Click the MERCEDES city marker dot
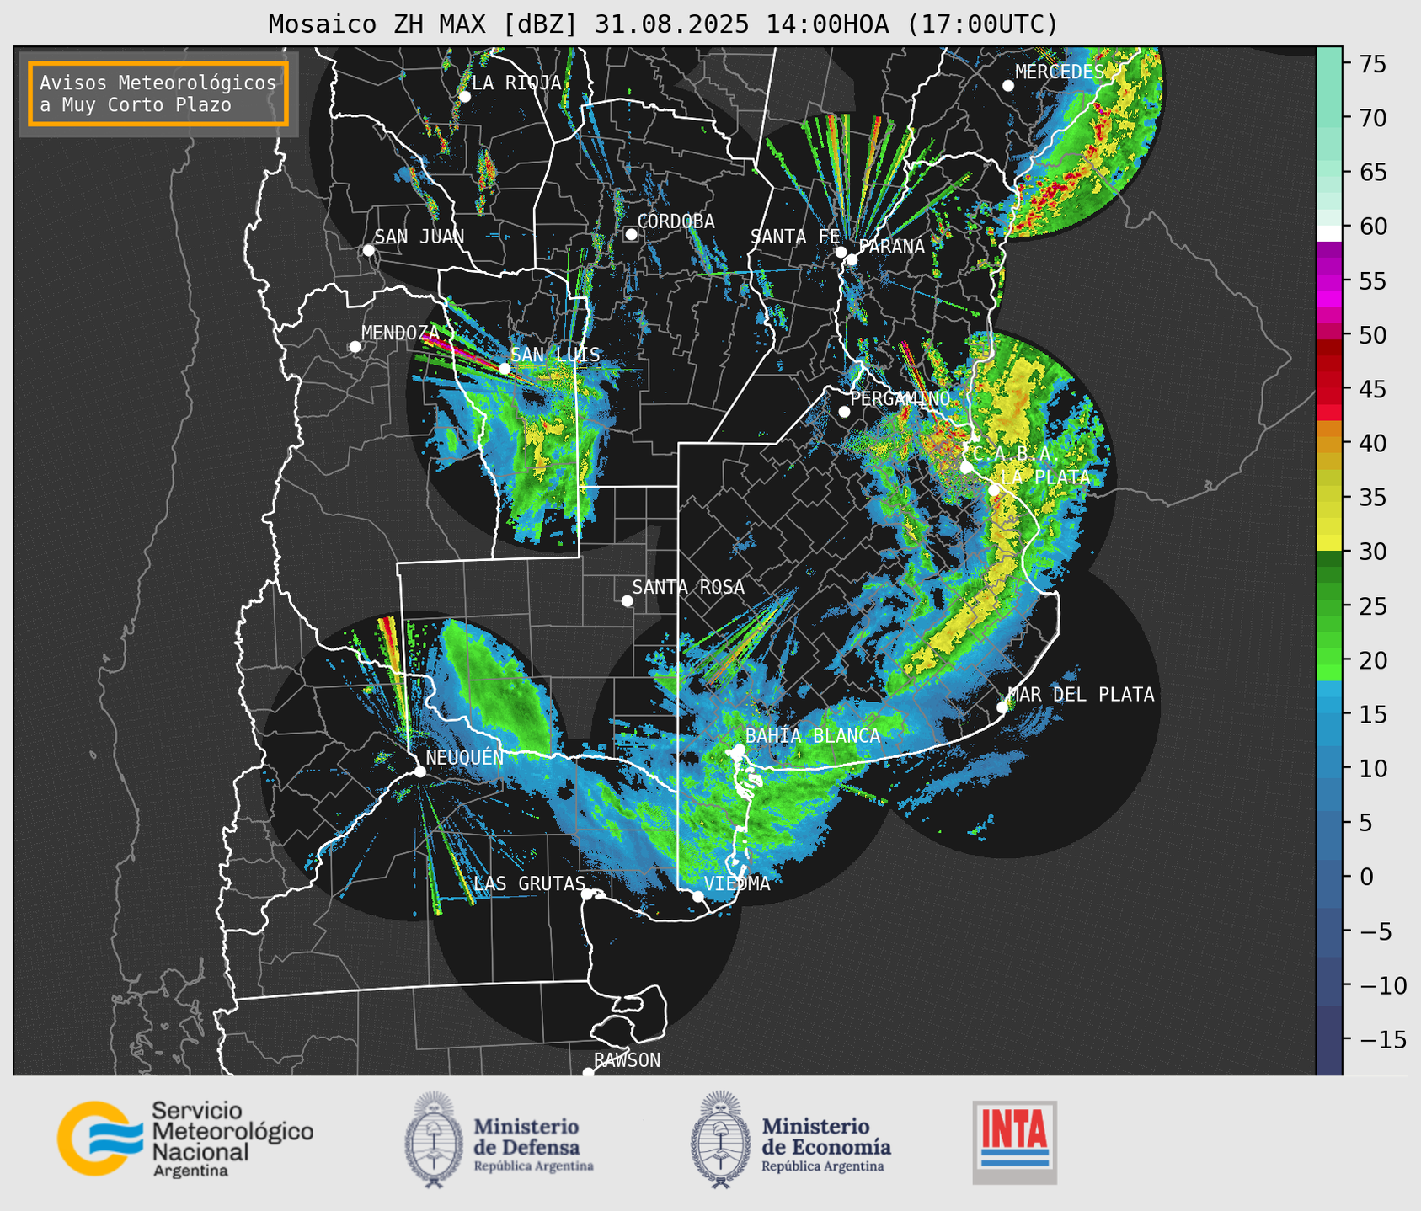 1008,86
